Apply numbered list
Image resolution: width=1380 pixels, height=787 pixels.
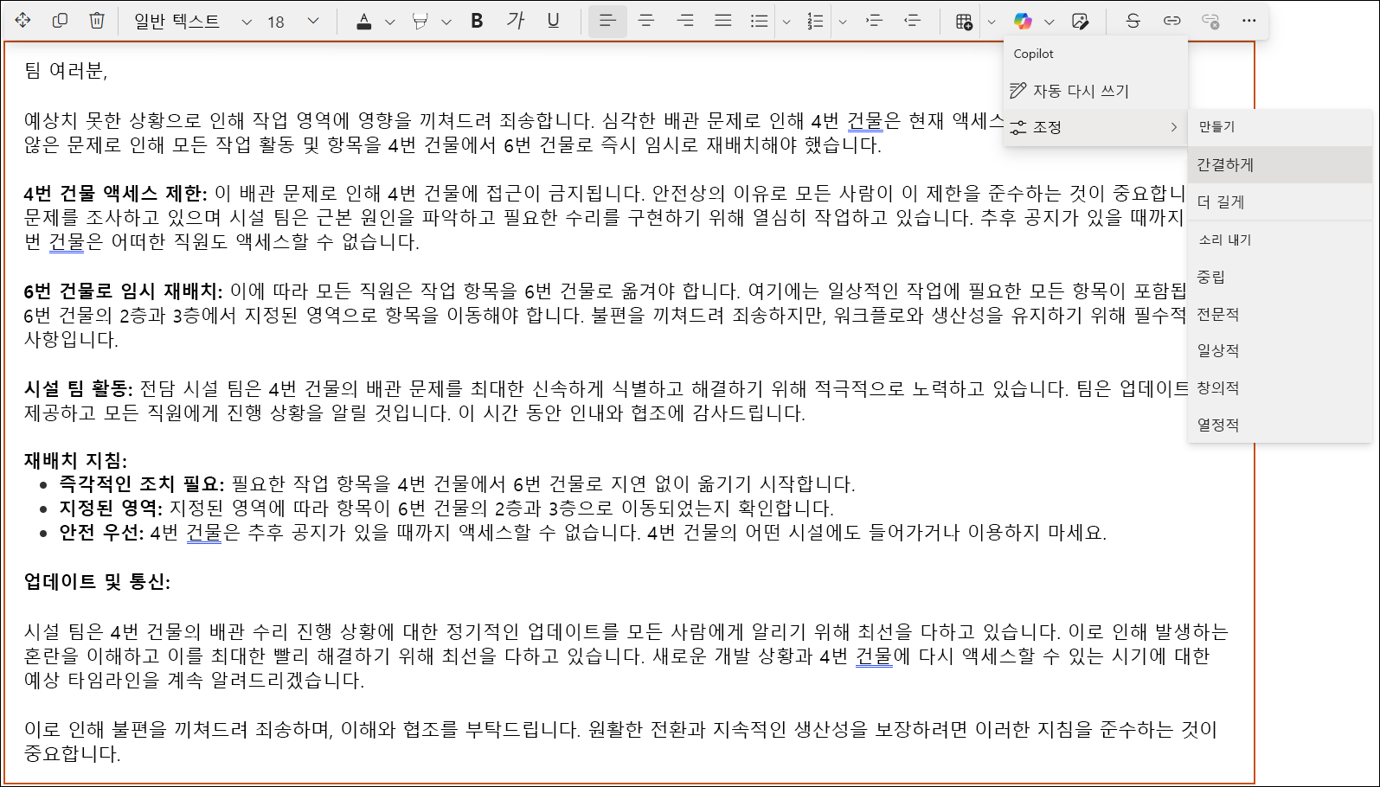(815, 21)
